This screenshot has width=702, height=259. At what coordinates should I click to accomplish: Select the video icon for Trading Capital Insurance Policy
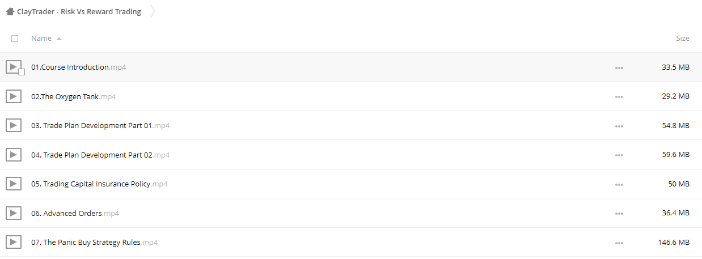14,184
